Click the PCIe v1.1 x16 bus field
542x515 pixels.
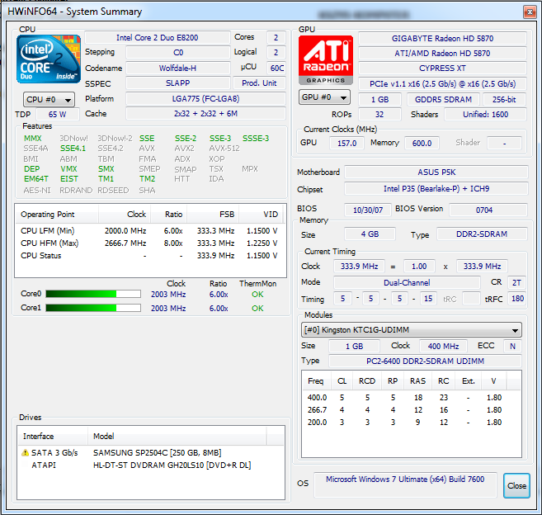(442, 84)
